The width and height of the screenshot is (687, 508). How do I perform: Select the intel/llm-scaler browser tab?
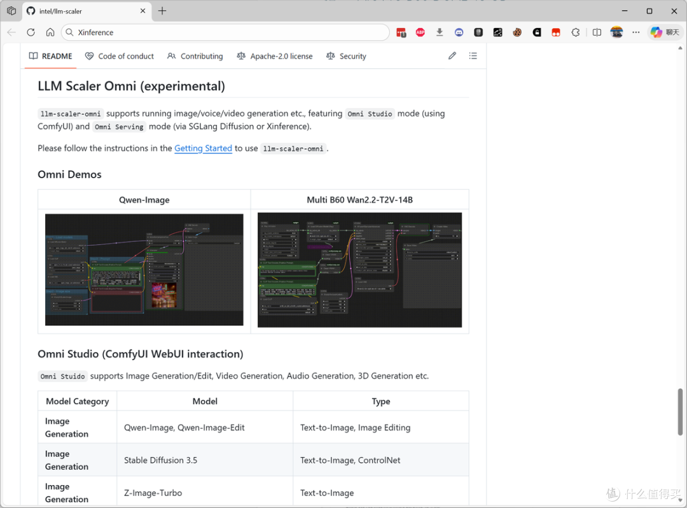(x=87, y=11)
